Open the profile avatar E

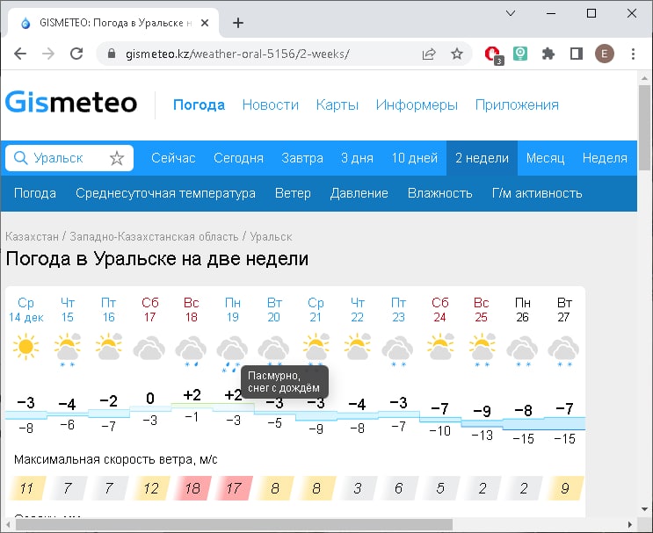tap(605, 54)
